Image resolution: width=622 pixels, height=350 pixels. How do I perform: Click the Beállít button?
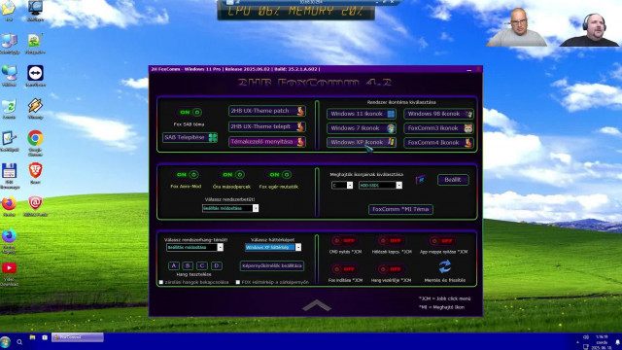coord(453,180)
